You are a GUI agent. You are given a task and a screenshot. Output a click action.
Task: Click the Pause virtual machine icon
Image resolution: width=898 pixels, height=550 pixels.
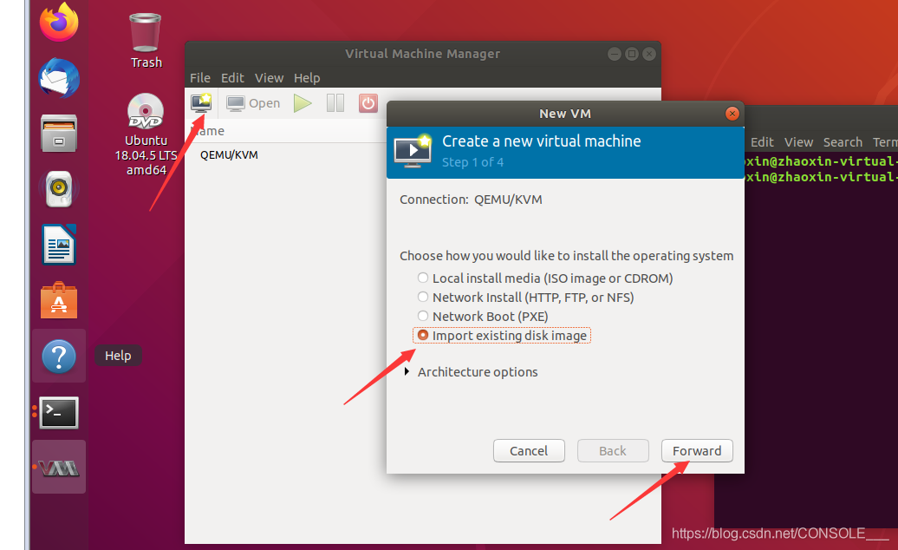pyautogui.click(x=335, y=103)
